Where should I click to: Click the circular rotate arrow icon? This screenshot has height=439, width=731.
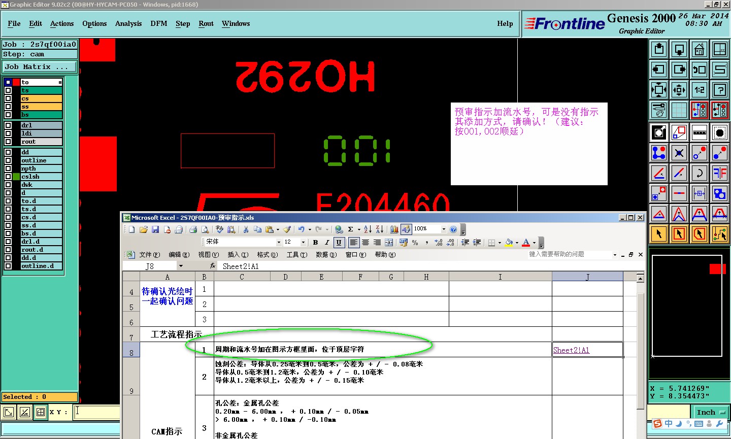[700, 173]
